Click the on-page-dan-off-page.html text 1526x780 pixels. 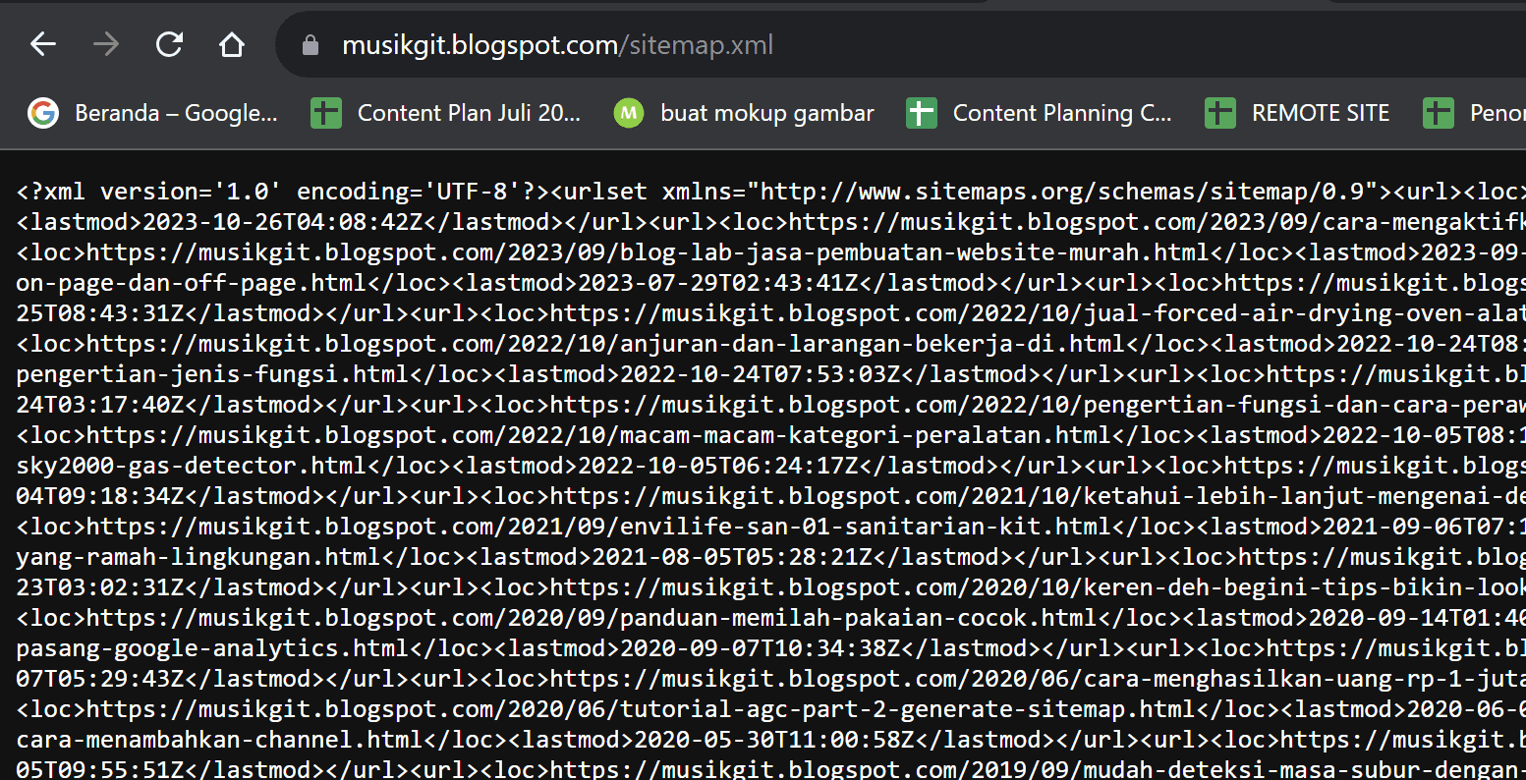[191, 283]
